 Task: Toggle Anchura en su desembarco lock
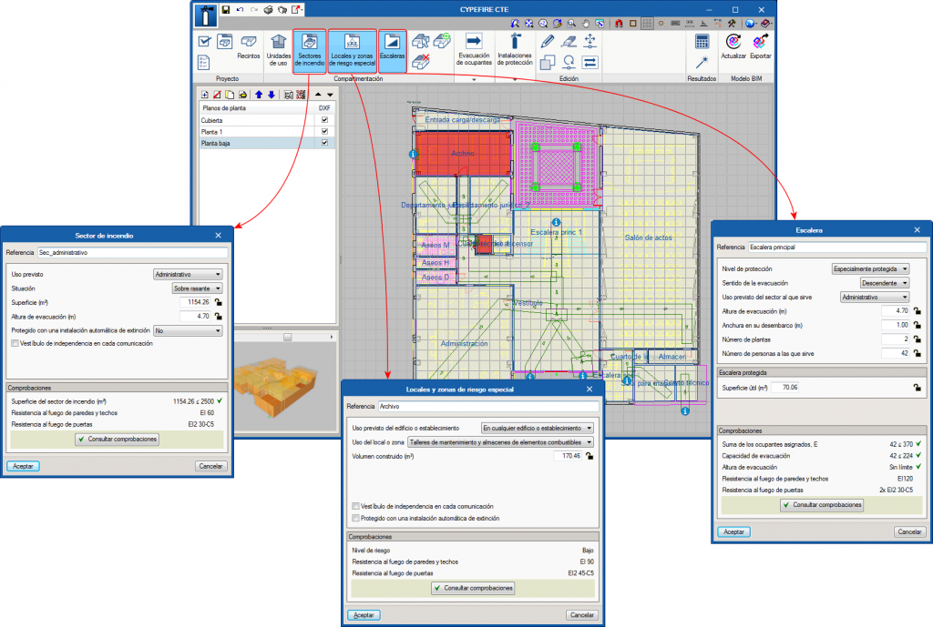tap(917, 325)
